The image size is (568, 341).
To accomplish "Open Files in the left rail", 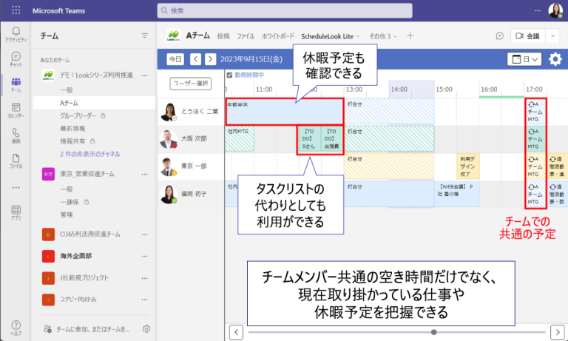I will [16, 161].
